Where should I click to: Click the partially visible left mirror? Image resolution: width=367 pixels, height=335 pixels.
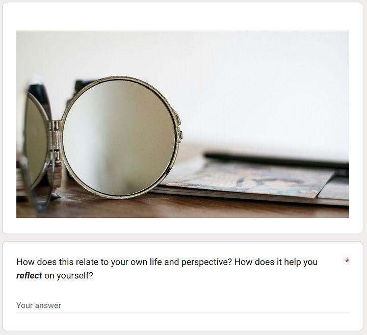click(x=36, y=140)
